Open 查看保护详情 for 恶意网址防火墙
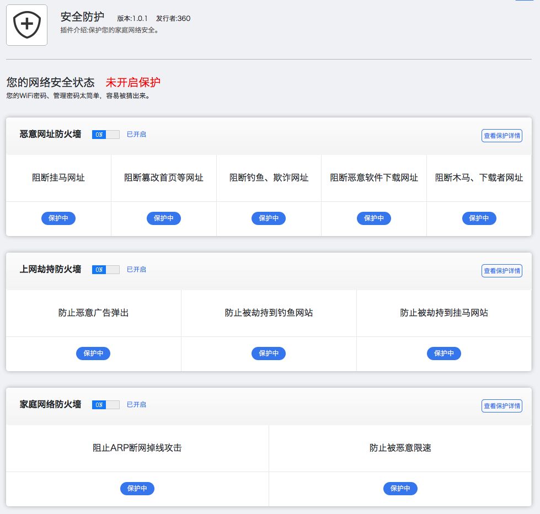This screenshot has height=514, width=540. click(x=502, y=136)
